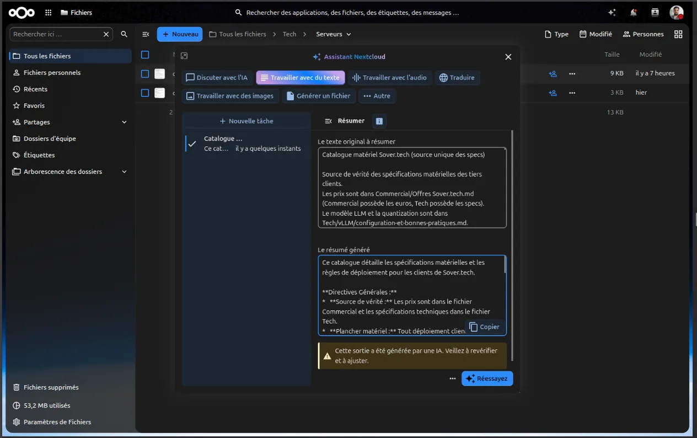Click the original text to summarize field

tap(412, 188)
